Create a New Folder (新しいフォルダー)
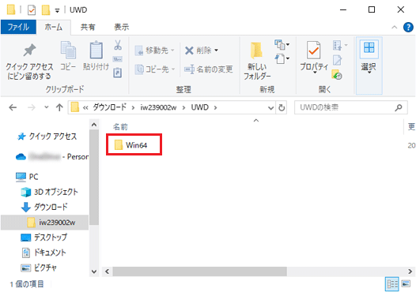This screenshot has height=292, width=416. pos(257,61)
